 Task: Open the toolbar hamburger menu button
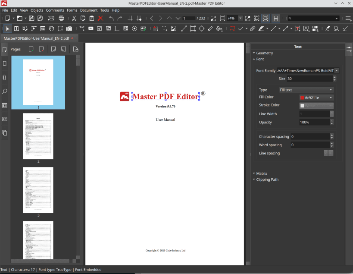pyautogui.click(x=348, y=18)
